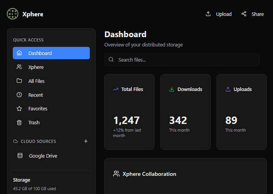Image resolution: width=273 pixels, height=194 pixels.
Task: Click the Xphere round logo icon
Action: (12, 14)
